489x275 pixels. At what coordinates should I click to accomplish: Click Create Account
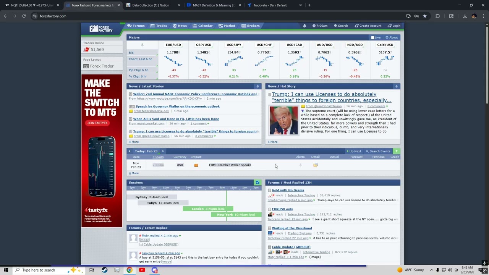point(368,26)
